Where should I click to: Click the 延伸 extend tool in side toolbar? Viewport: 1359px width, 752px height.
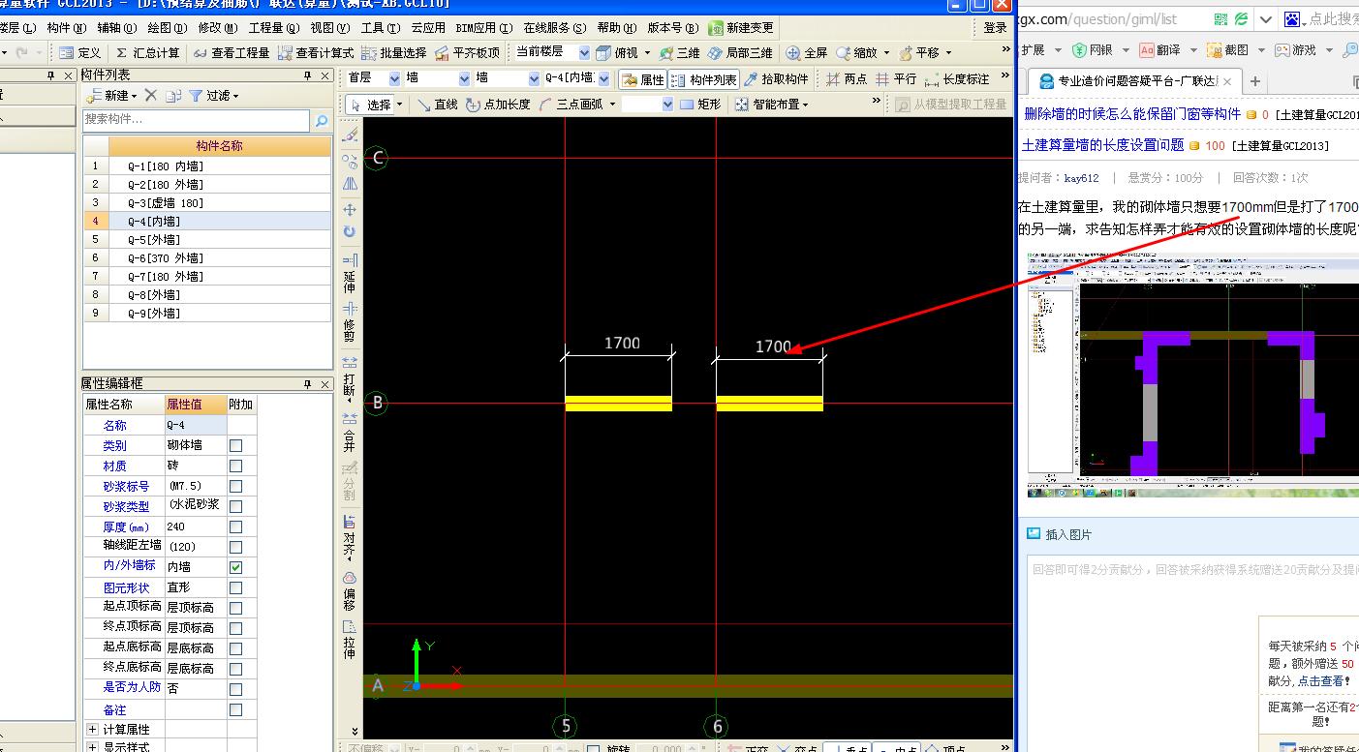click(350, 273)
